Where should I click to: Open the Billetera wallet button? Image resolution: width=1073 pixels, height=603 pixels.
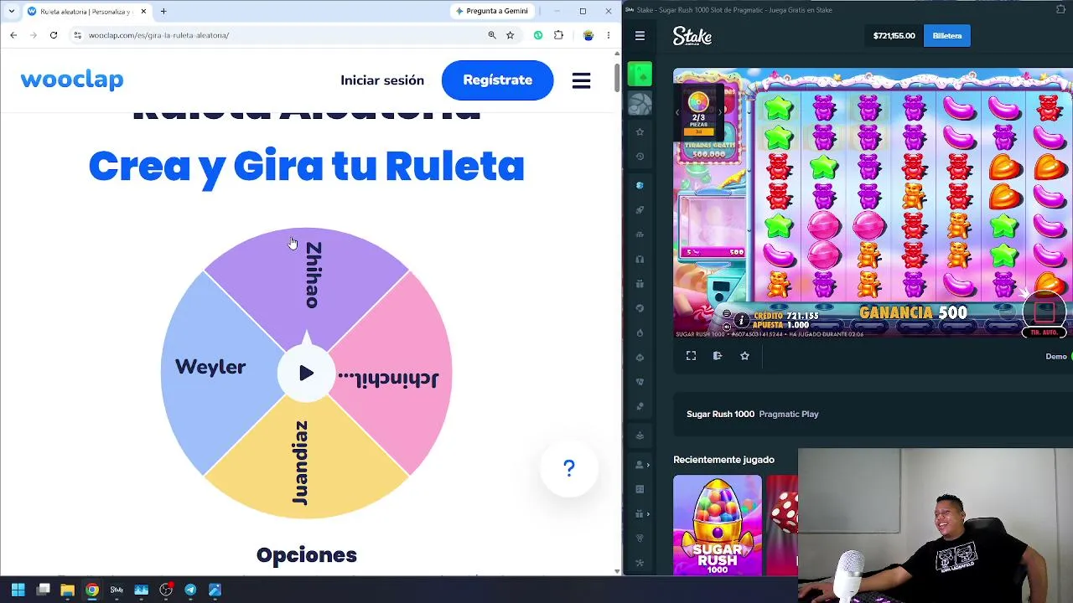(x=947, y=36)
